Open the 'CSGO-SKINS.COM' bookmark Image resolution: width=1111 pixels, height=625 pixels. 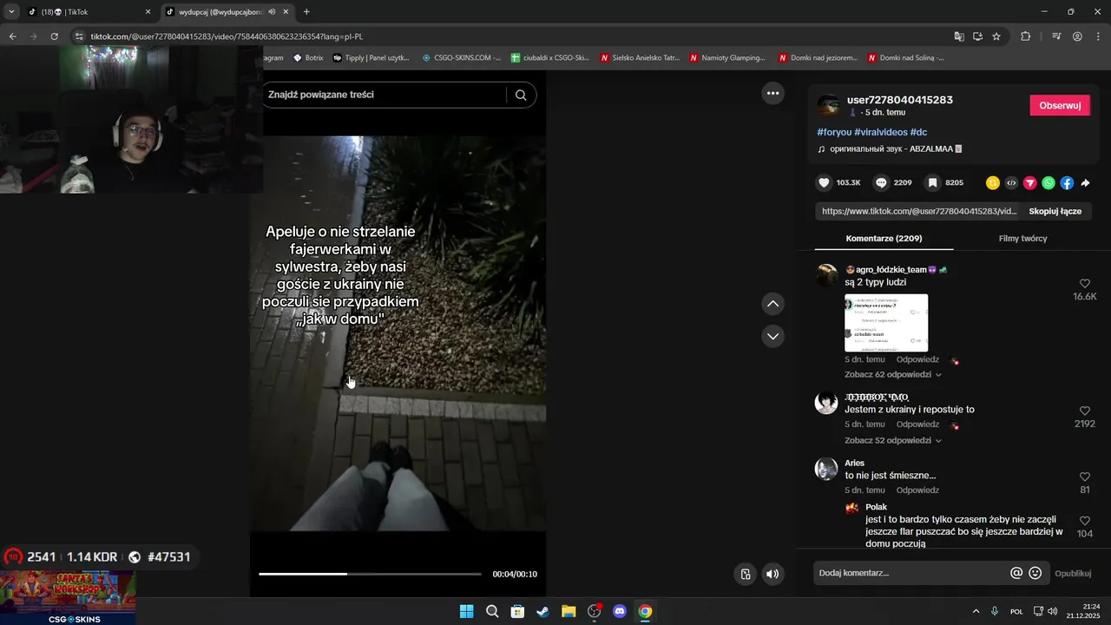click(461, 58)
